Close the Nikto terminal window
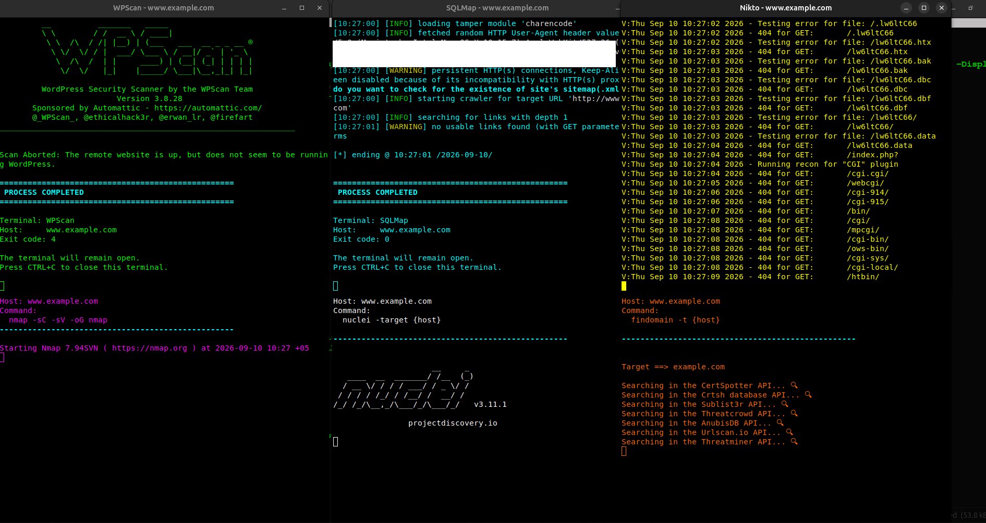This screenshot has width=986, height=523. coord(941,8)
